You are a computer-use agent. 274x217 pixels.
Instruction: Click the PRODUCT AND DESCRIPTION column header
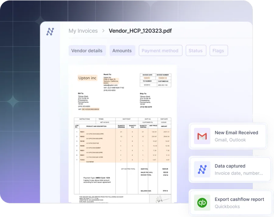point(96,126)
